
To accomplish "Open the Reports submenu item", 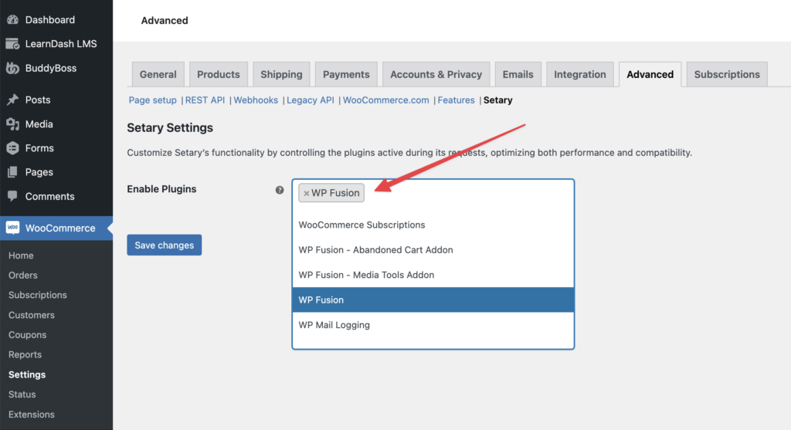I will [25, 354].
